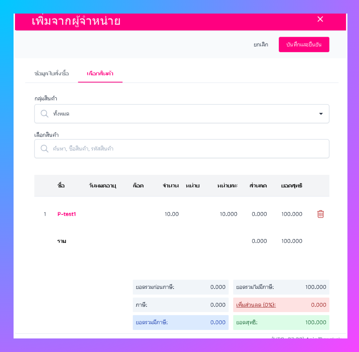Click magnifier icon in กลุ่มสินค้า field
Screen dimensions: 359x352
[44, 113]
